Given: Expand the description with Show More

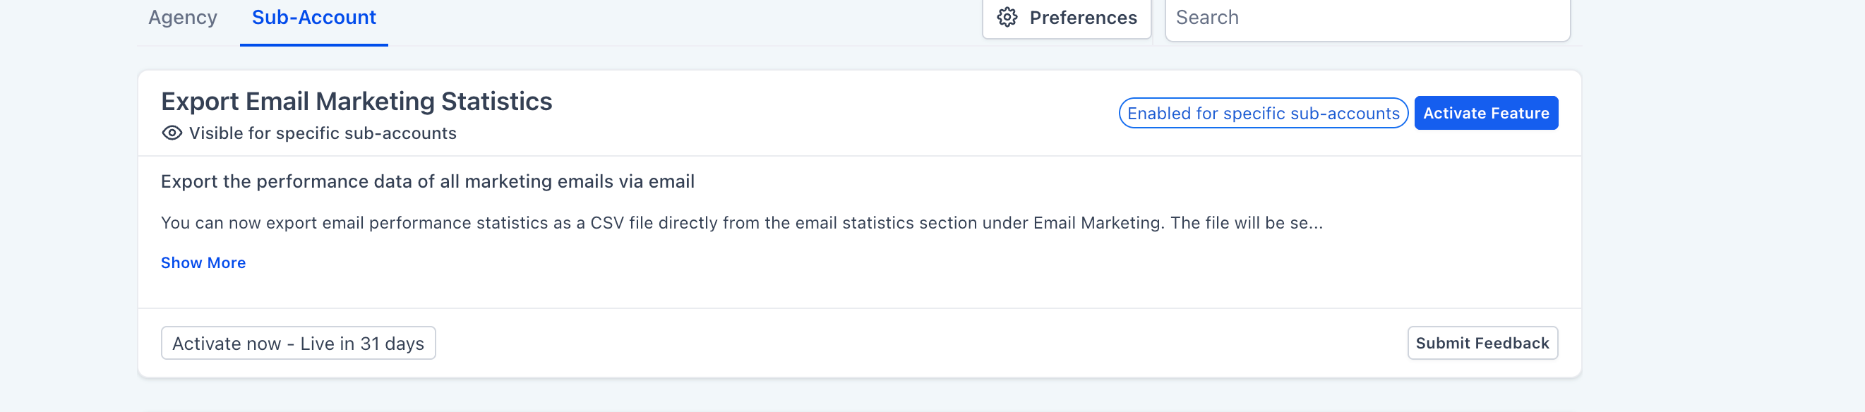Looking at the screenshot, I should pyautogui.click(x=203, y=263).
